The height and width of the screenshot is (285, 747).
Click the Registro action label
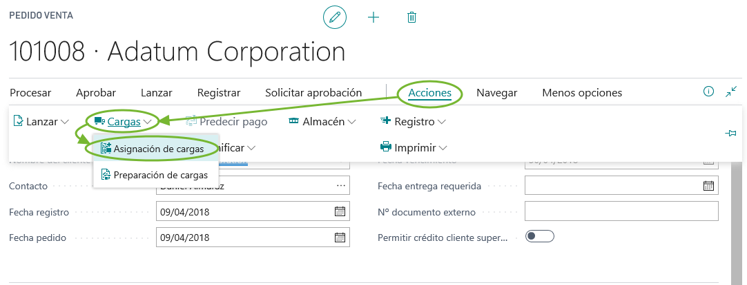pos(414,122)
